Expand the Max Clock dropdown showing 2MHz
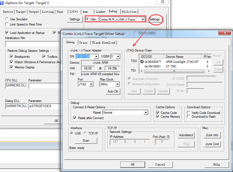The image size is (233, 172). click(117, 84)
